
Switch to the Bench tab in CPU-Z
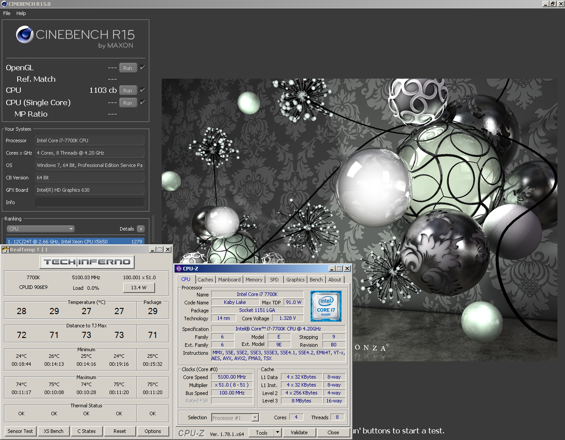click(316, 280)
